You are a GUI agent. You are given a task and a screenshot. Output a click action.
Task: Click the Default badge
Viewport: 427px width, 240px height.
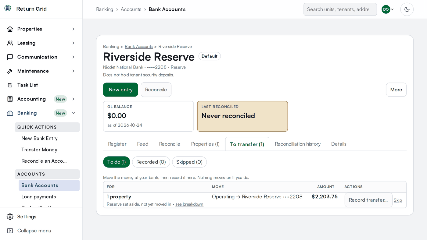coord(210,56)
